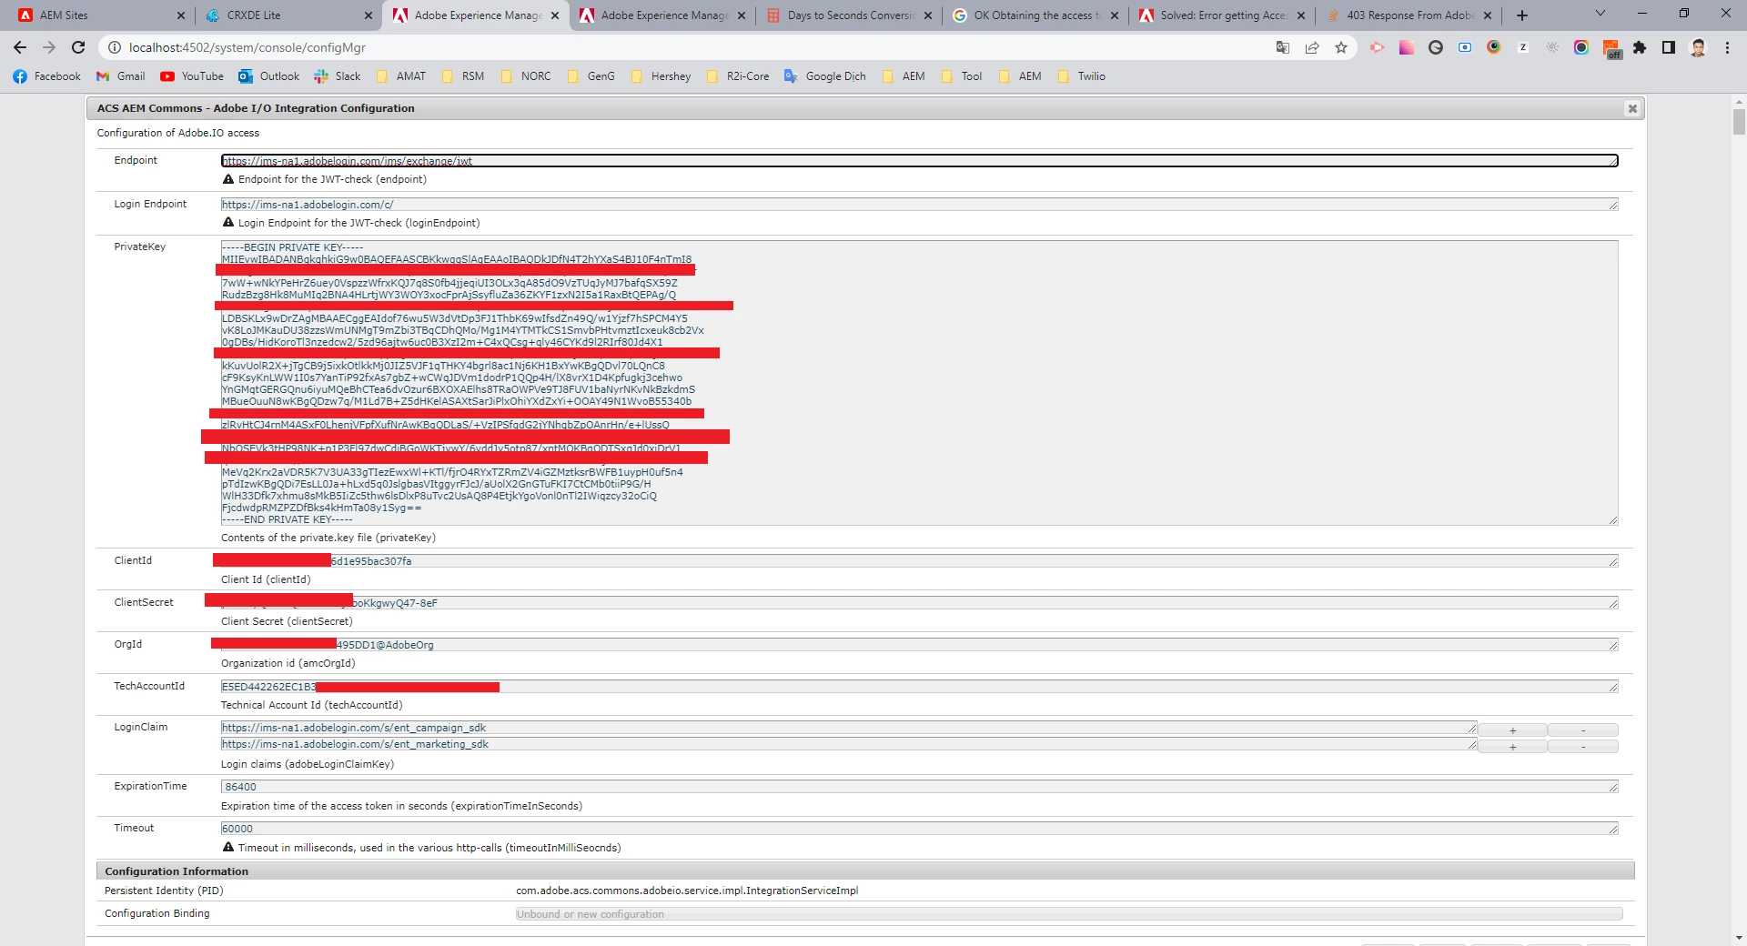The width and height of the screenshot is (1747, 946).
Task: Open the rainbow camera lens extension
Action: point(1581,47)
